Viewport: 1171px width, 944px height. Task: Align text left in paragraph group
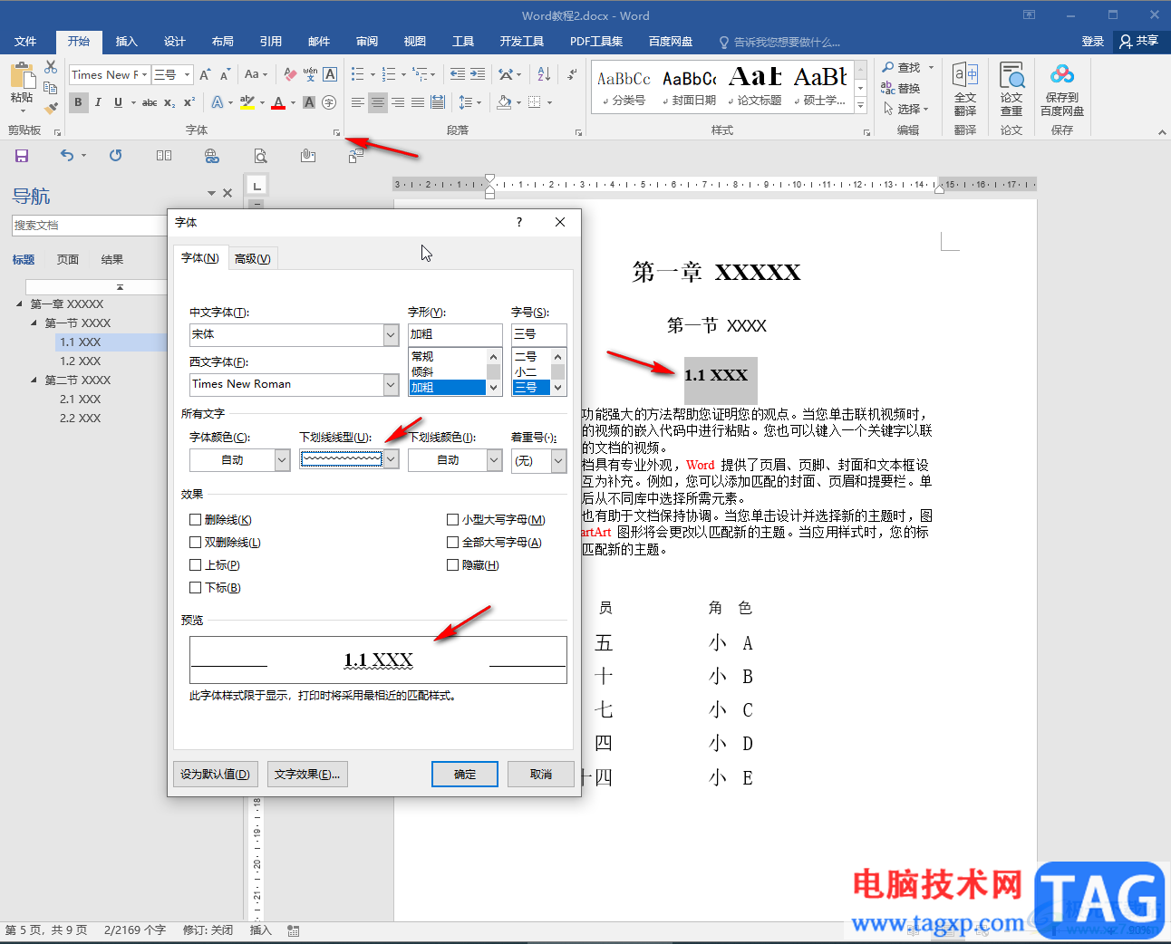358,102
